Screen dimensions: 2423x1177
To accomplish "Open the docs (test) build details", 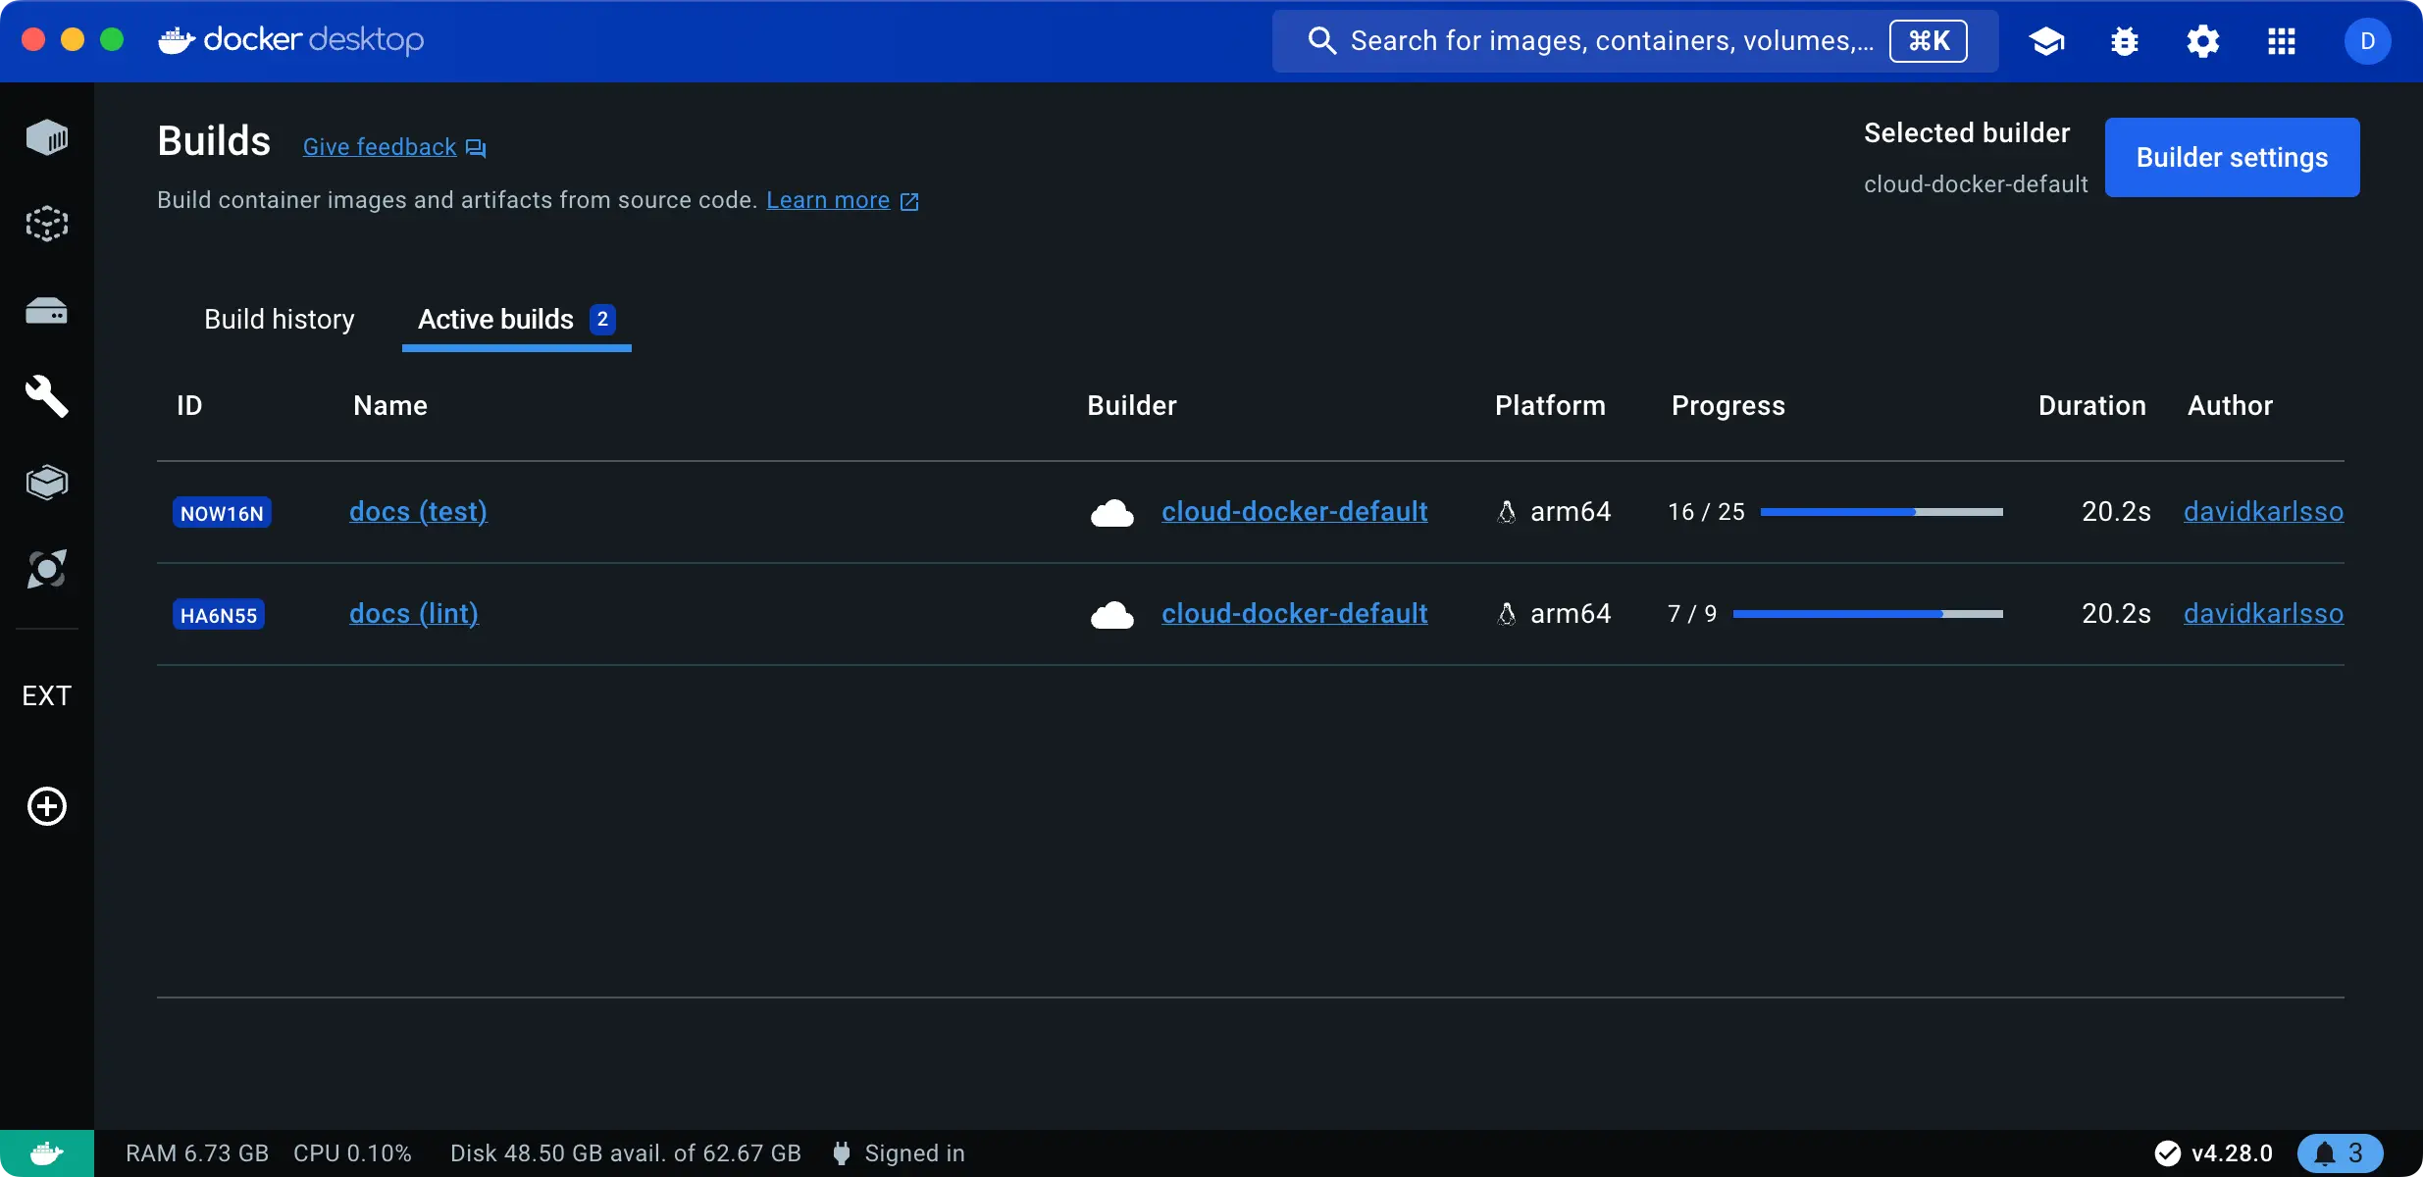I will pos(419,511).
